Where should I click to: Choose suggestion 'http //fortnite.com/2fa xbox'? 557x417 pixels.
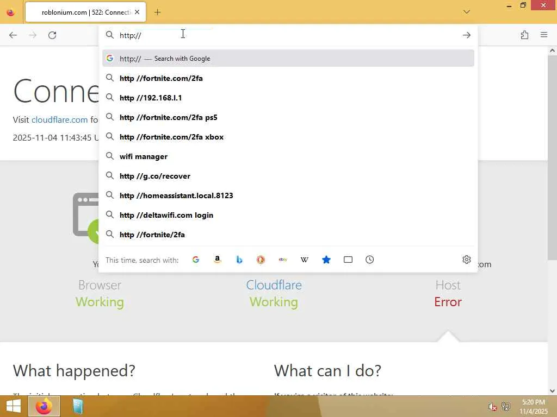click(288, 137)
